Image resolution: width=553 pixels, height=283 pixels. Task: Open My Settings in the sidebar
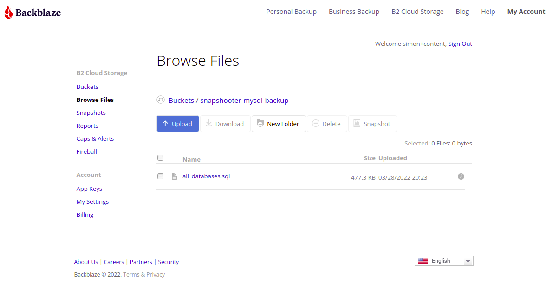92,201
